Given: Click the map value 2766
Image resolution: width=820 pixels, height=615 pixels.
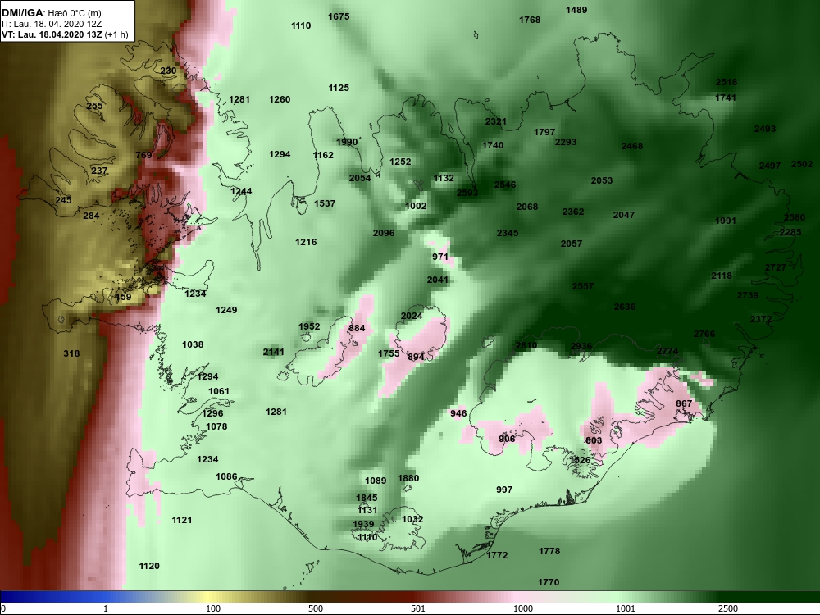Looking at the screenshot, I should (x=704, y=335).
